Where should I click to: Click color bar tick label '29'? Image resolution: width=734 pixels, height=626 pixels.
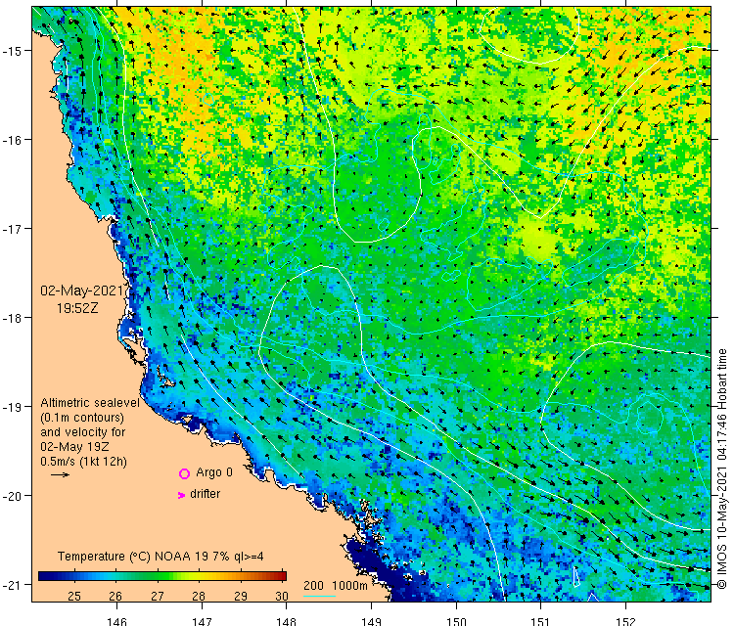[241, 596]
